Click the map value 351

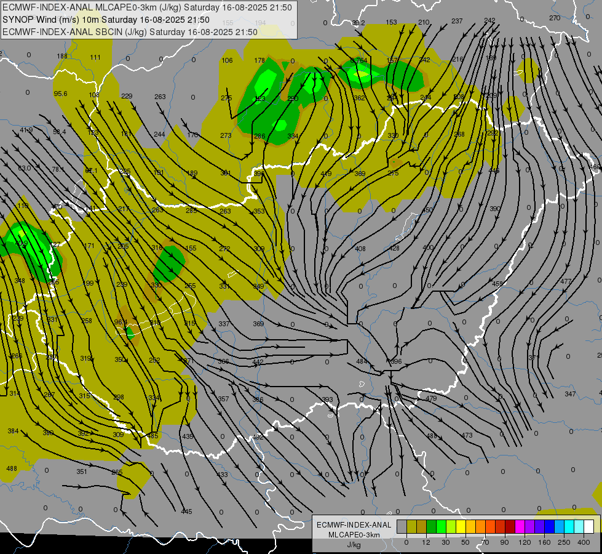(x=81, y=472)
